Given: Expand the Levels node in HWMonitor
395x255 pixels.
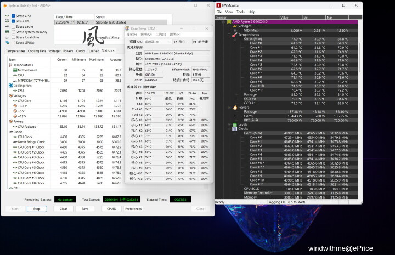Looking at the screenshot, I should pos(229,124).
